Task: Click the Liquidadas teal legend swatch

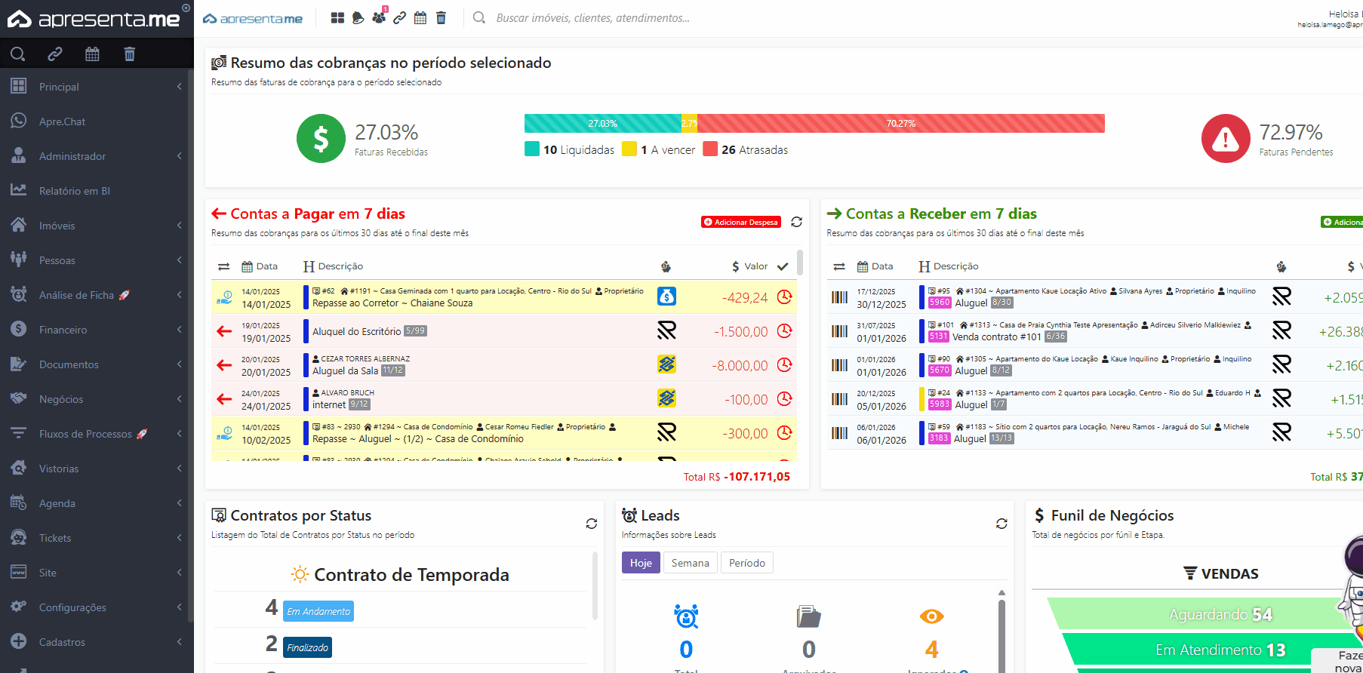Action: point(531,149)
